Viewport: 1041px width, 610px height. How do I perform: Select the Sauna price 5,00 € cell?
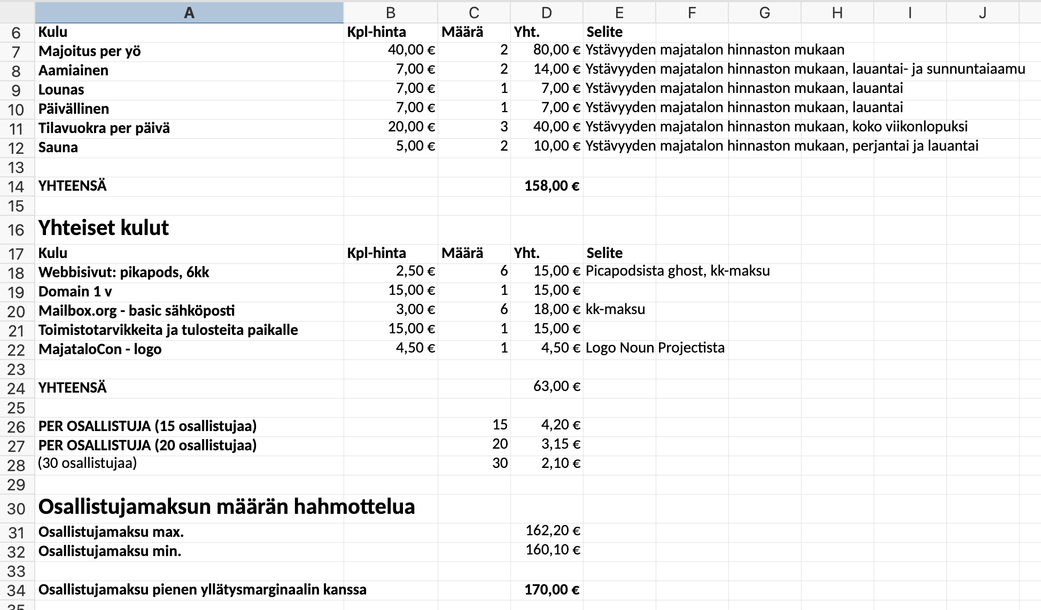click(x=415, y=146)
